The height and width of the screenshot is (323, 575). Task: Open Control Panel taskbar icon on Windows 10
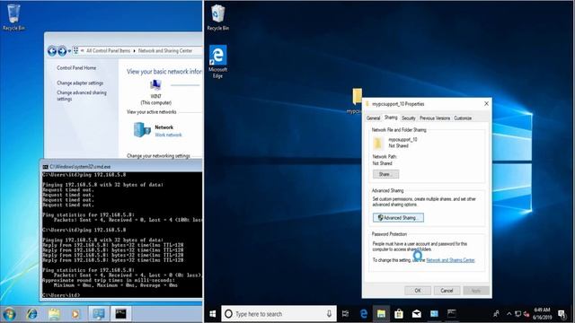coord(434,314)
